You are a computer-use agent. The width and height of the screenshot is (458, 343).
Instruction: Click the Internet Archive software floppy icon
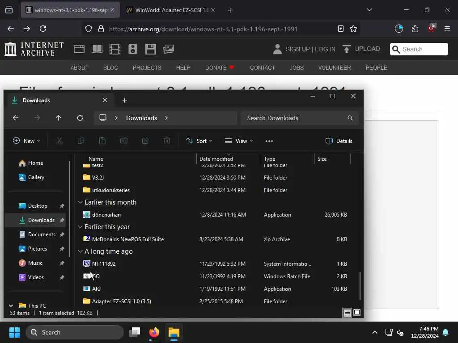coord(150,49)
